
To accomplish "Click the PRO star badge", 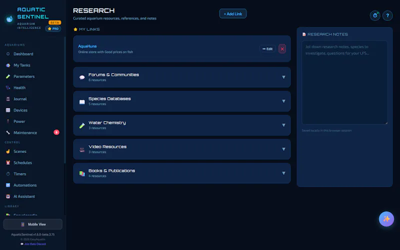I will pos(53,28).
